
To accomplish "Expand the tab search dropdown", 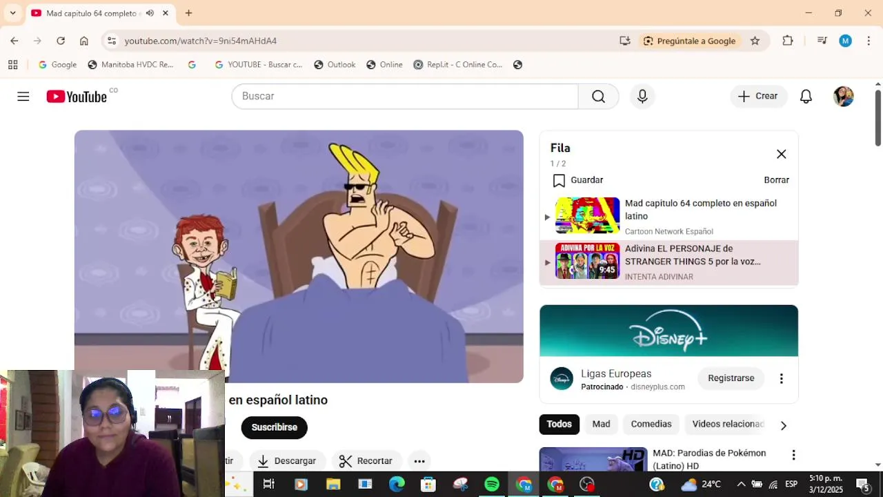I will 12,13.
